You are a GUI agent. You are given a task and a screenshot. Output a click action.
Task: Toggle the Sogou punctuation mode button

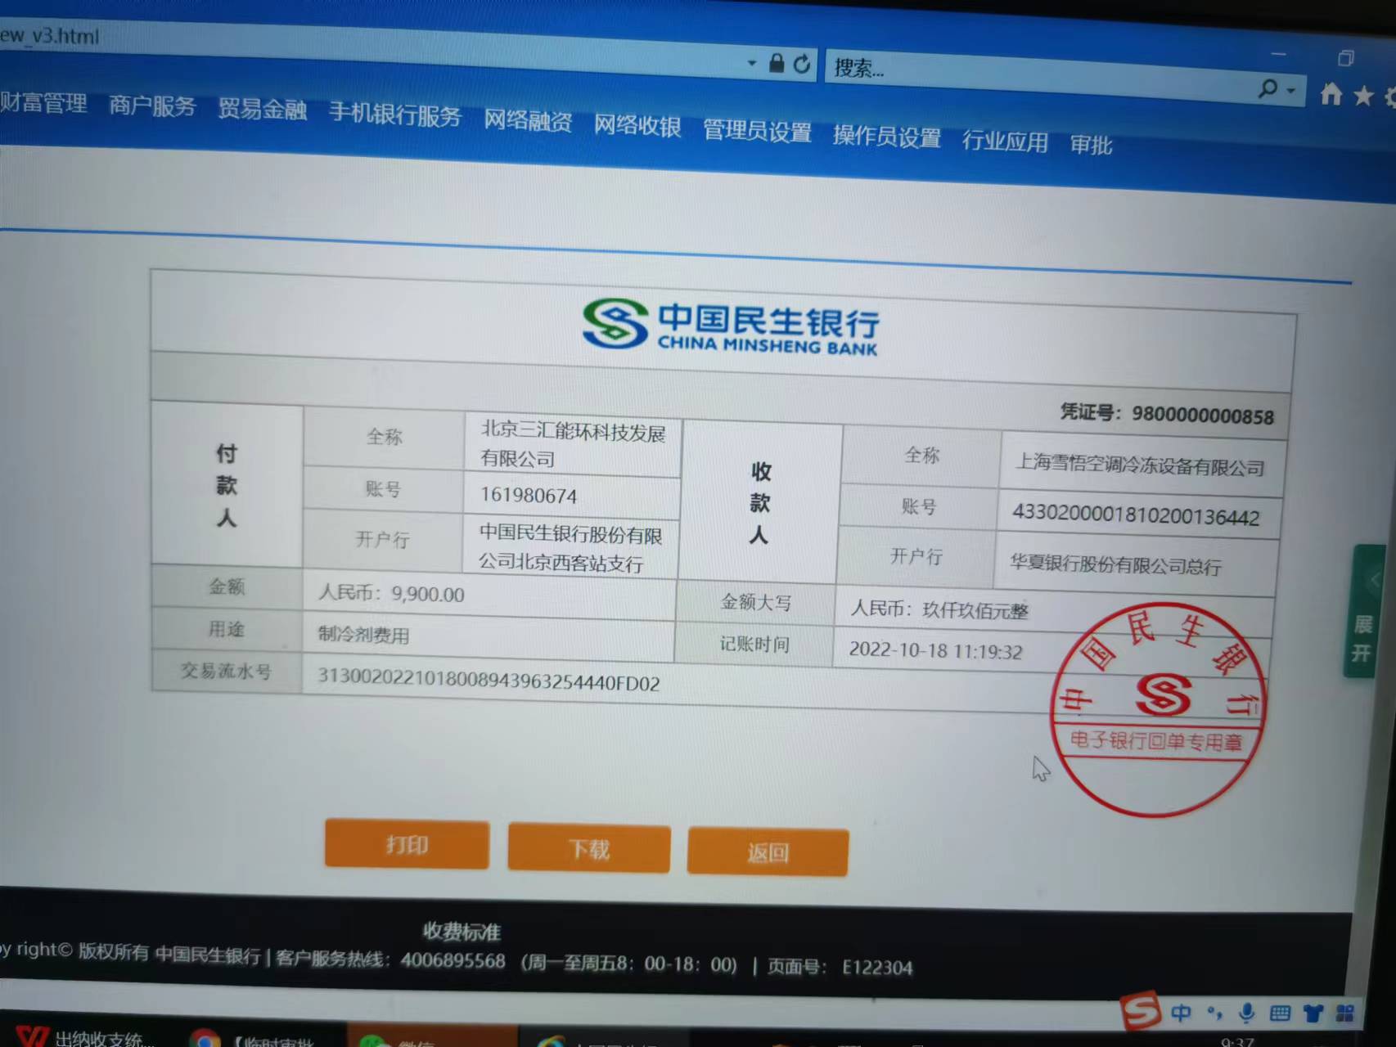tap(1214, 1013)
